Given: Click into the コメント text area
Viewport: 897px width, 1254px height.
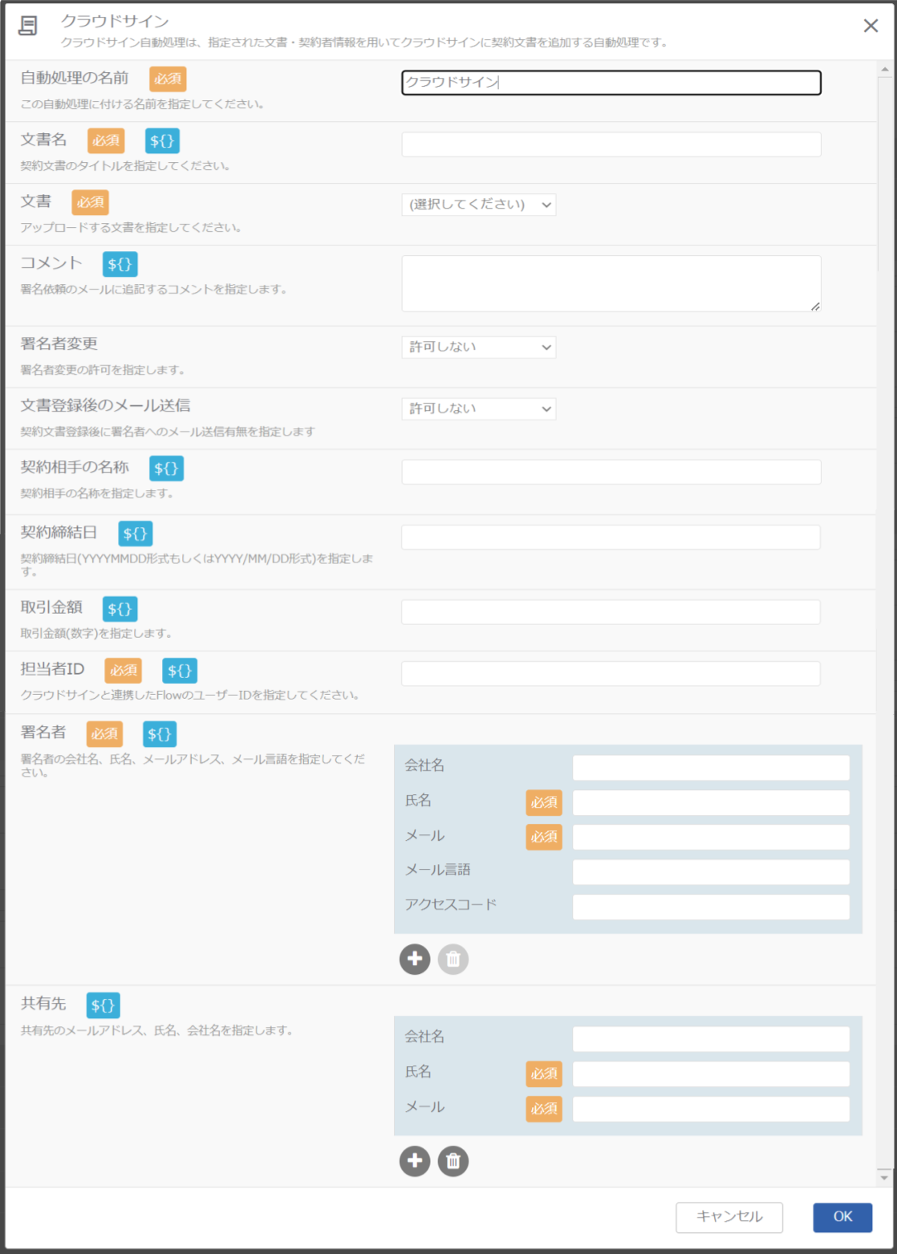Looking at the screenshot, I should [611, 283].
